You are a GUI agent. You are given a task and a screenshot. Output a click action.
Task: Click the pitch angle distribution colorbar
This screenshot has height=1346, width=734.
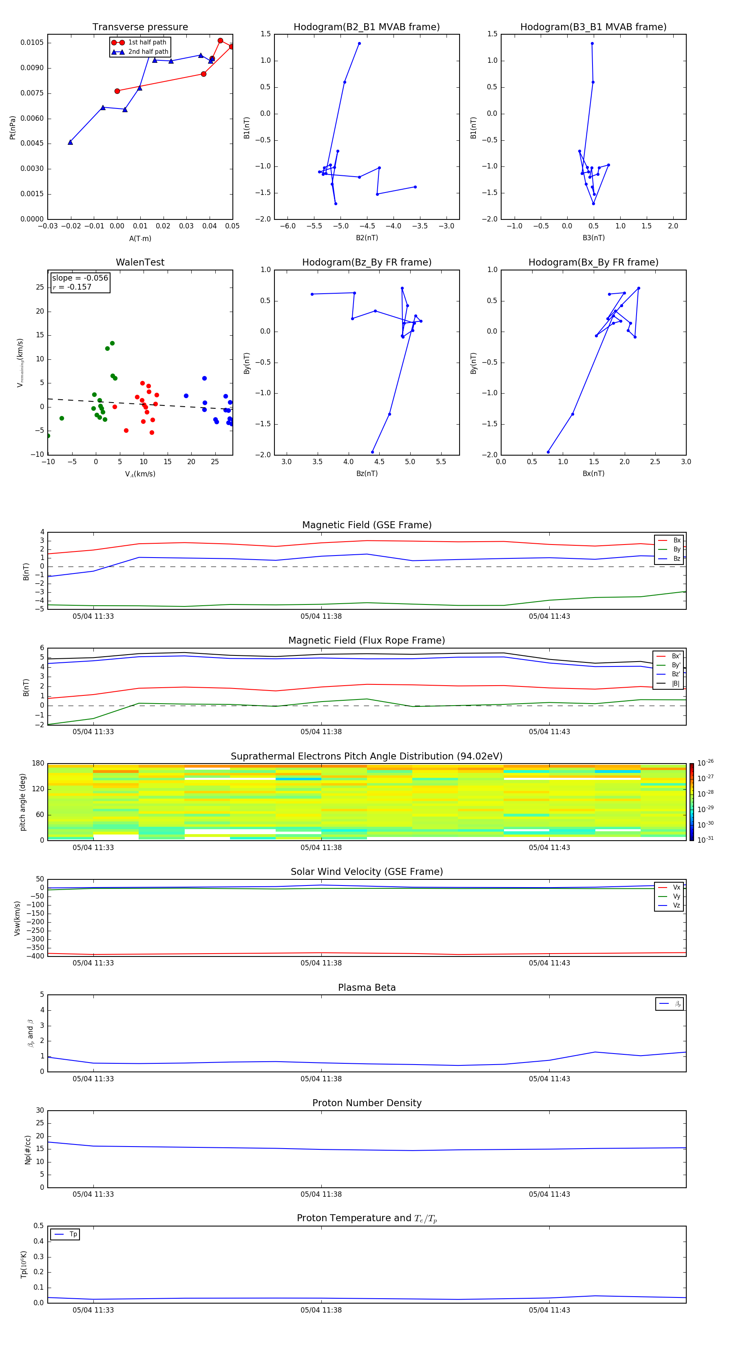click(692, 802)
